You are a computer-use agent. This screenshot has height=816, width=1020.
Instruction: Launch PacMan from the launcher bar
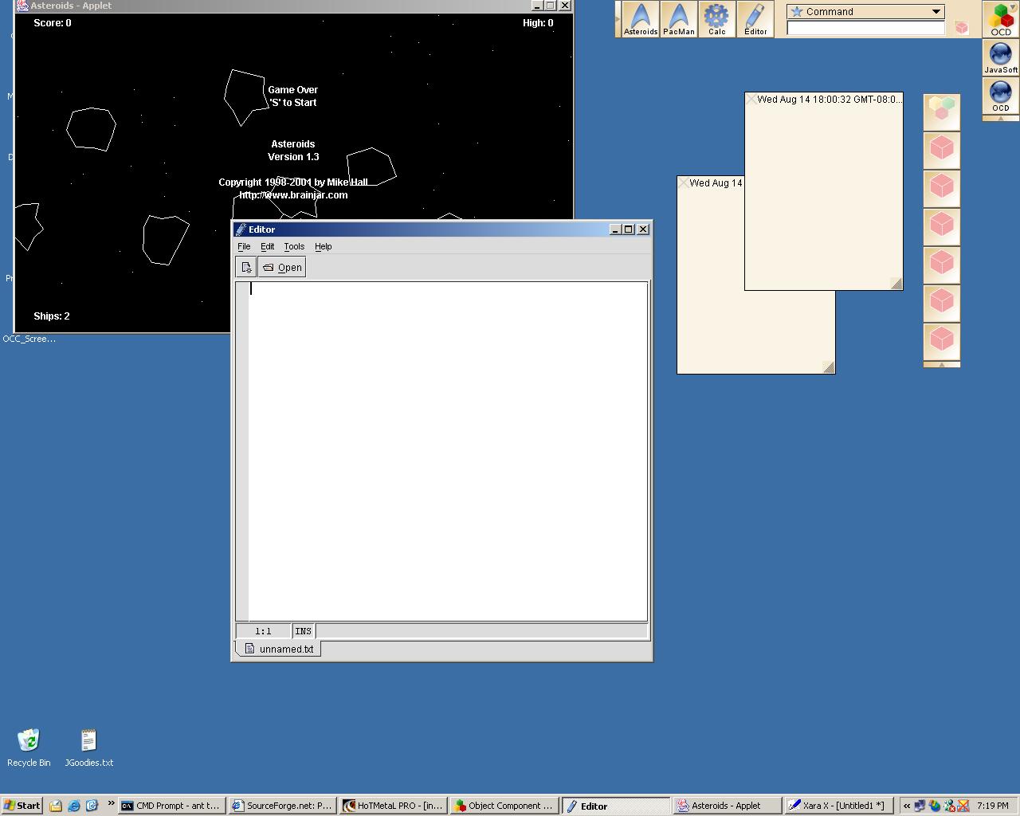[x=679, y=19]
